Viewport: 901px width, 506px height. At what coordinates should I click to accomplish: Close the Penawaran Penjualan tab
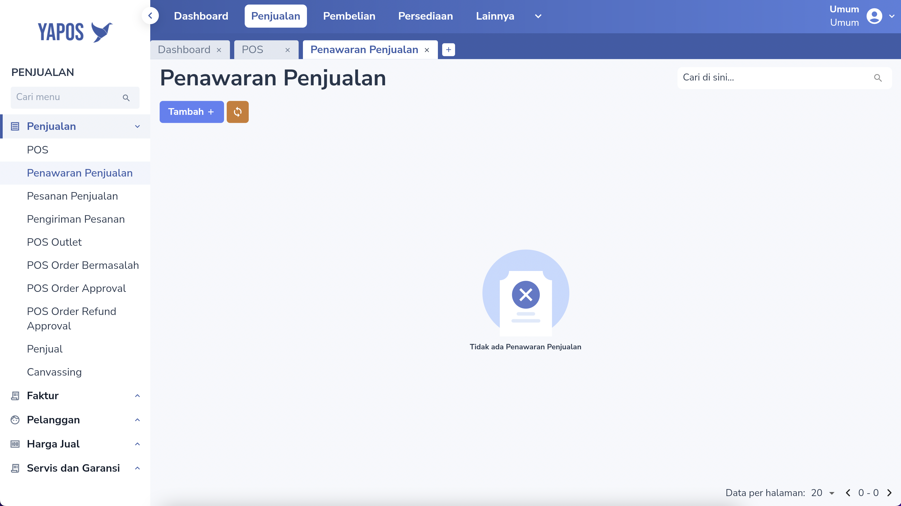point(427,50)
